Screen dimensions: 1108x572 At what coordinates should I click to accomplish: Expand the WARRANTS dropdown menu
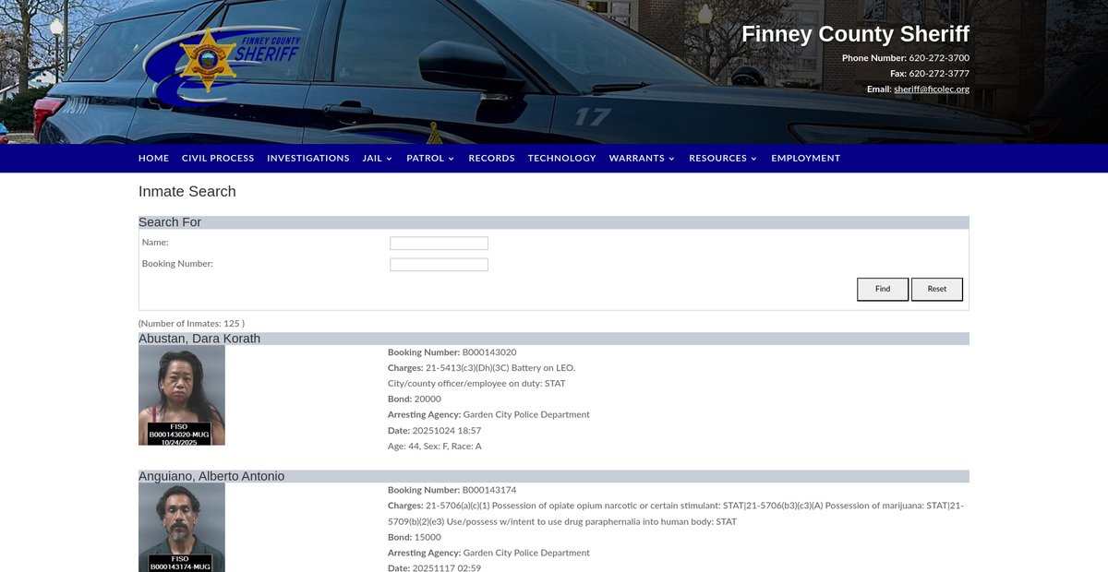pos(642,158)
